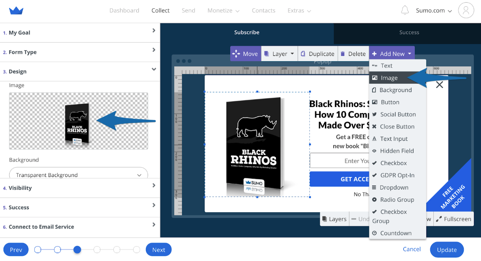The image size is (481, 261).
Task: Expand the Visibility section
Action: click(80, 188)
